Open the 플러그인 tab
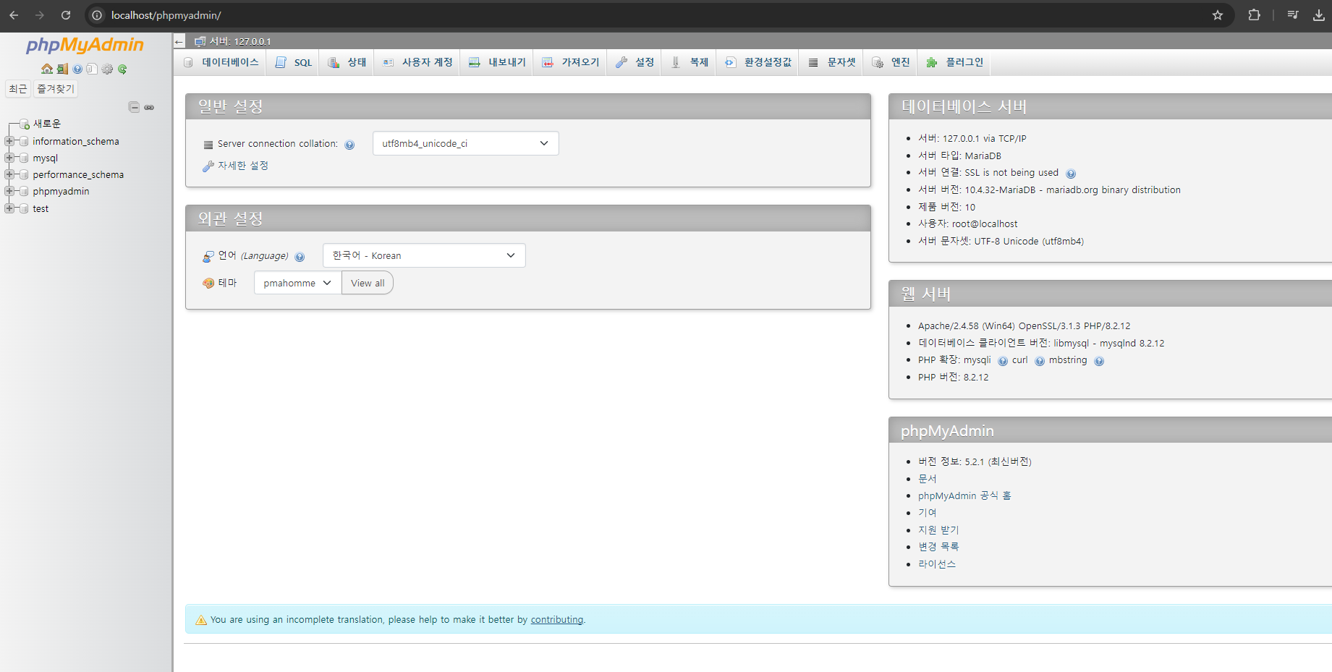The image size is (1332, 672). coord(954,62)
